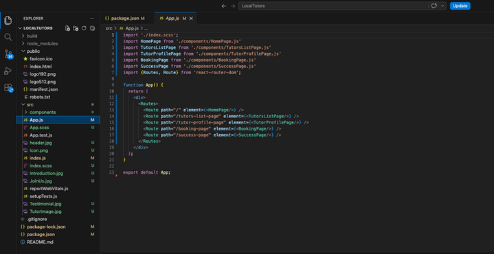Screen dimensions: 494x254
Task: Open Source Control view with 35 badge
Action: point(8,54)
